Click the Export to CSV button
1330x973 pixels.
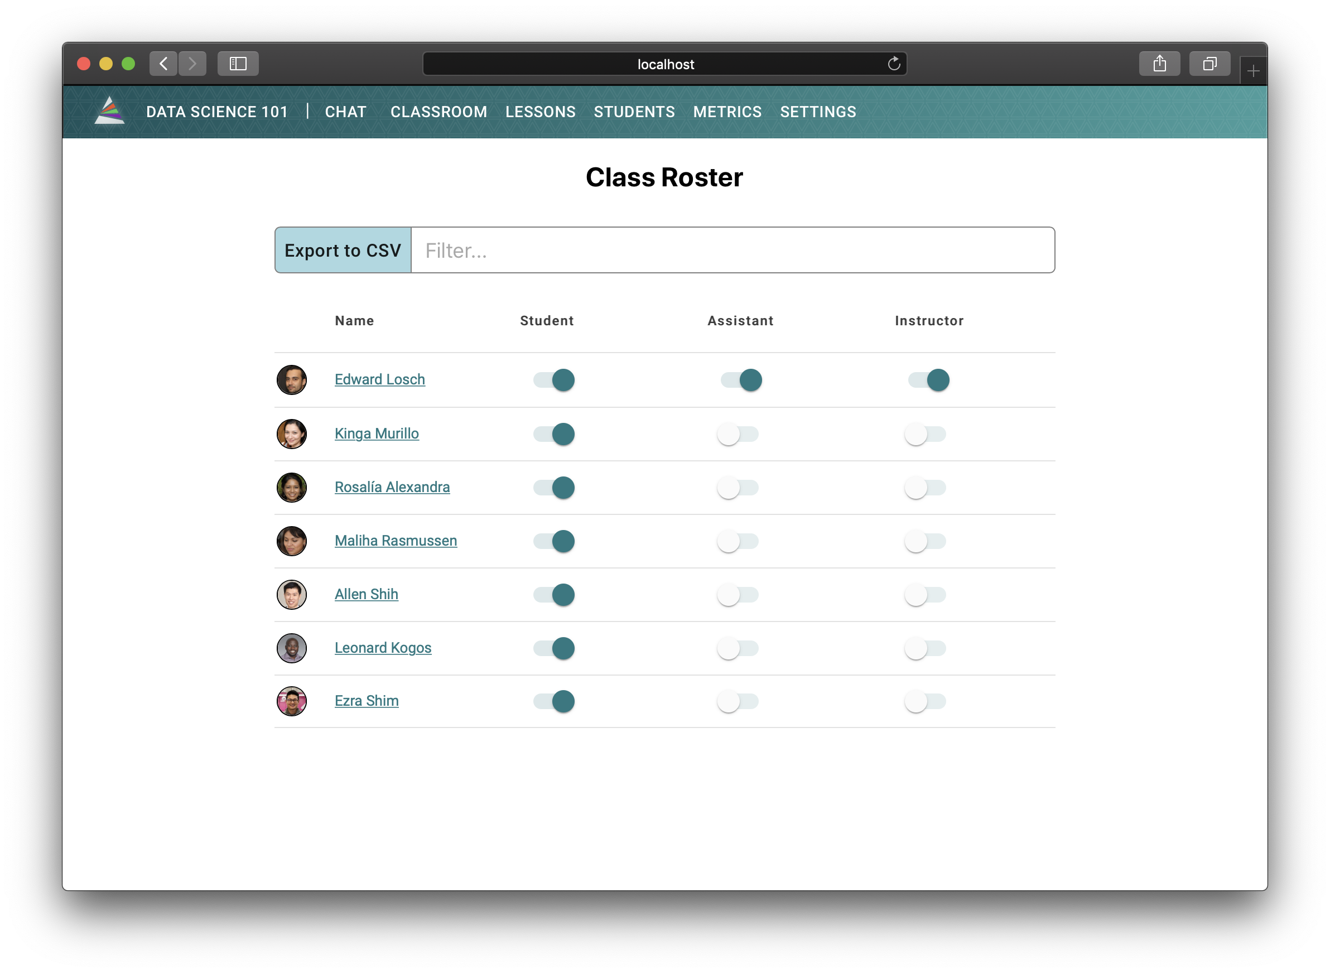point(343,251)
